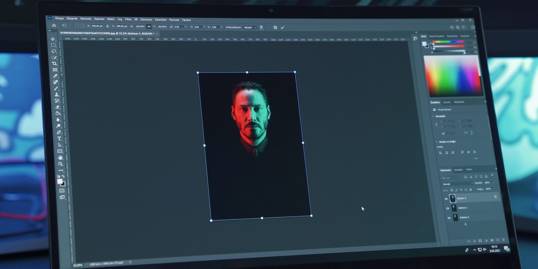This screenshot has height=269, width=538.
Task: Open the Normal blend mode dropdown
Action: 457,184
